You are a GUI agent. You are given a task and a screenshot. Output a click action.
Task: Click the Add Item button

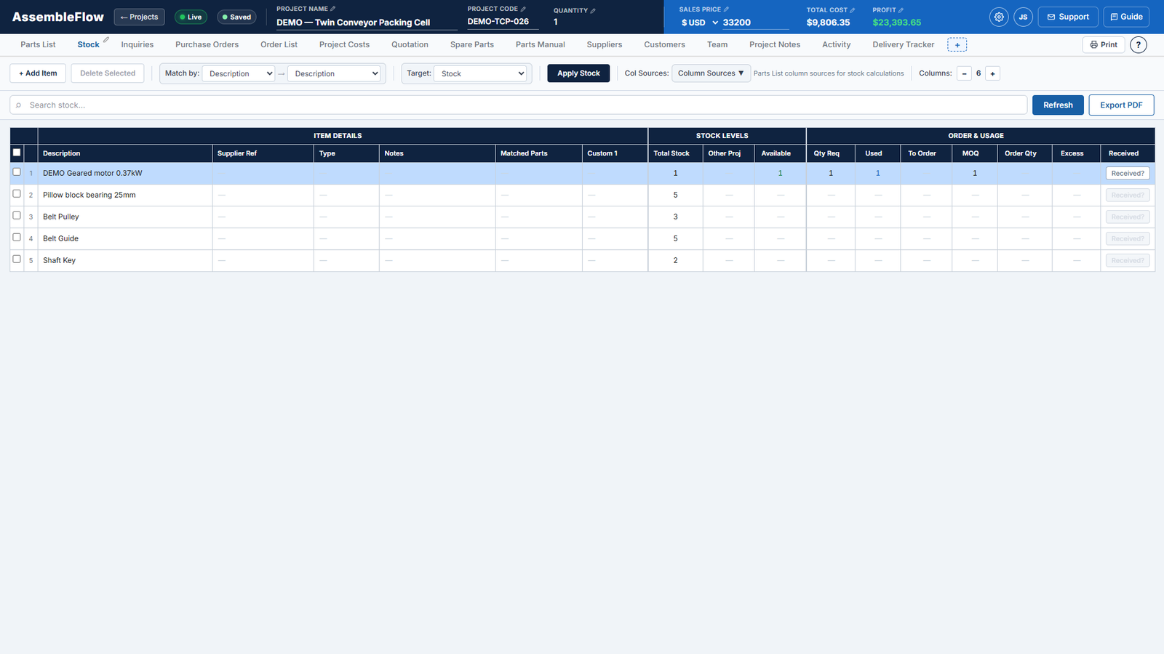point(38,73)
